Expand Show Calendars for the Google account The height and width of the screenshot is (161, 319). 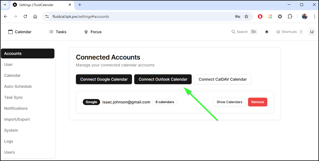tap(229, 102)
